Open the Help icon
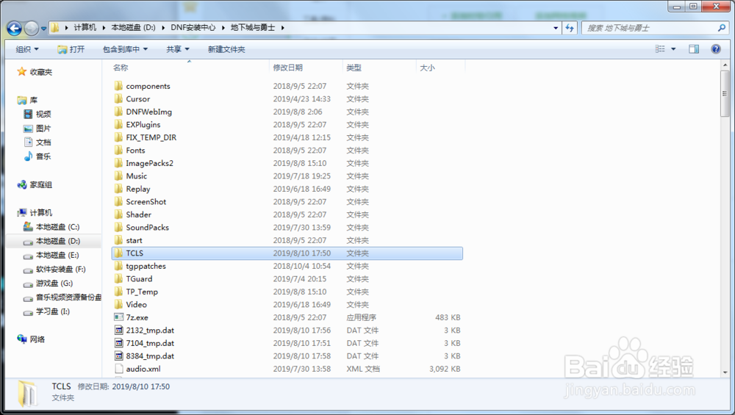The height and width of the screenshot is (415, 735). coord(716,48)
